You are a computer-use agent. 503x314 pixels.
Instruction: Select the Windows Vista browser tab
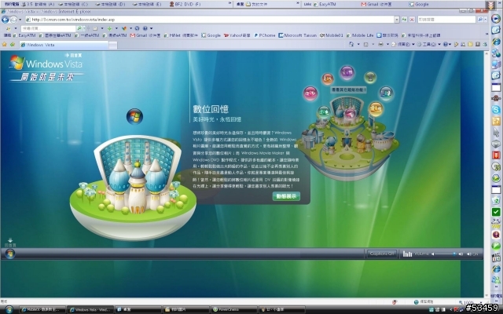point(64,45)
